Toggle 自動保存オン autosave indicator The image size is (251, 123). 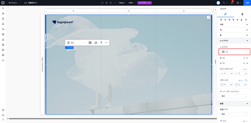point(31,3)
